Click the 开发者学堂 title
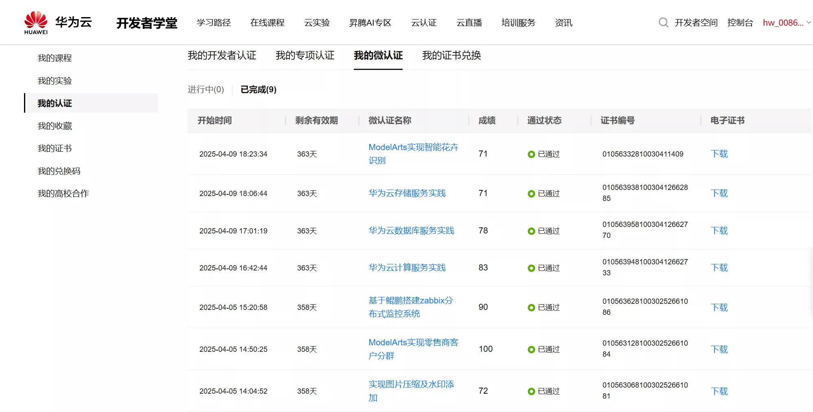Viewport: 813px width, 412px height. (x=147, y=23)
